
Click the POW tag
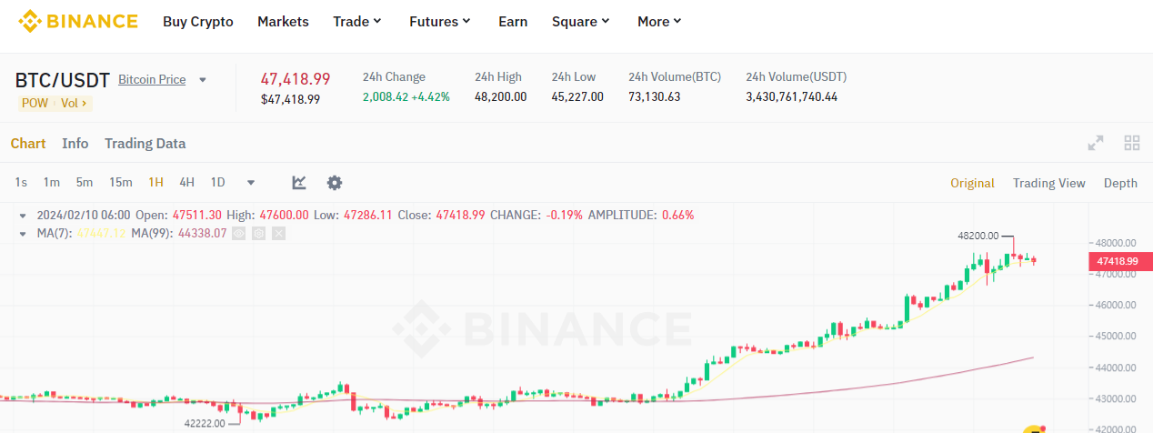35,103
